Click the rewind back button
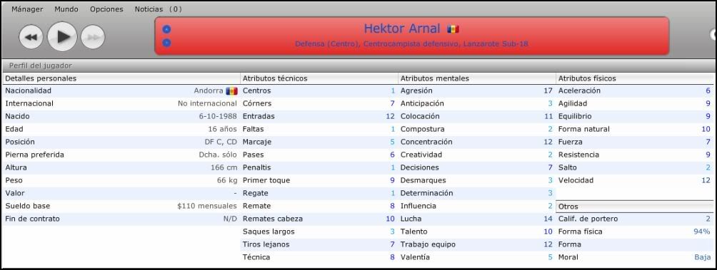The height and width of the screenshot is (270, 717). pos(31,37)
